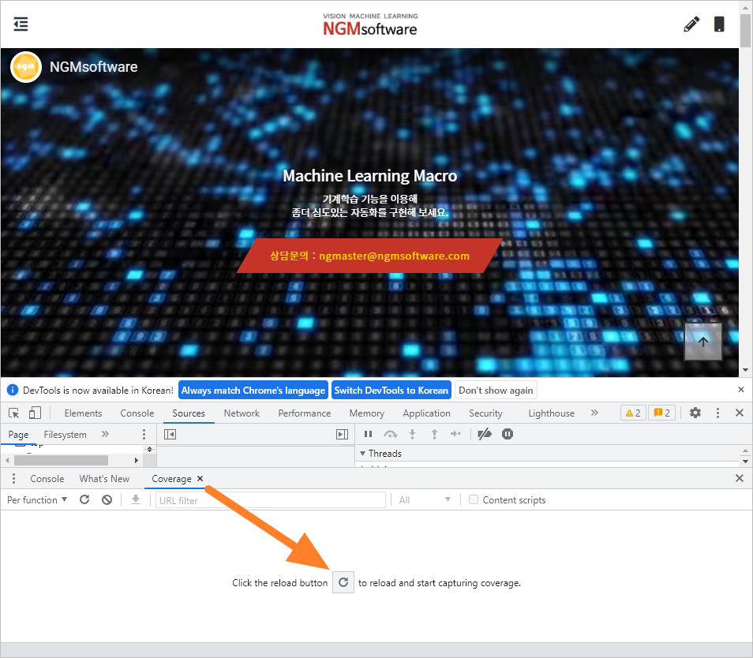Viewport: 753px width, 658px height.
Task: Toggle the device toolbar icon
Action: click(x=35, y=413)
